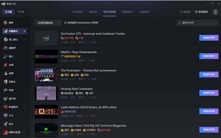Click the 治疗 tag under Healing Raid
The height and width of the screenshot is (138, 221).
pyautogui.click(x=89, y=93)
